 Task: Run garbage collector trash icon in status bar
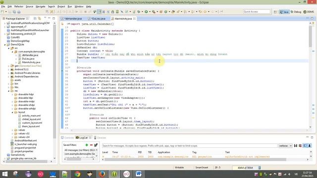[260, 168]
